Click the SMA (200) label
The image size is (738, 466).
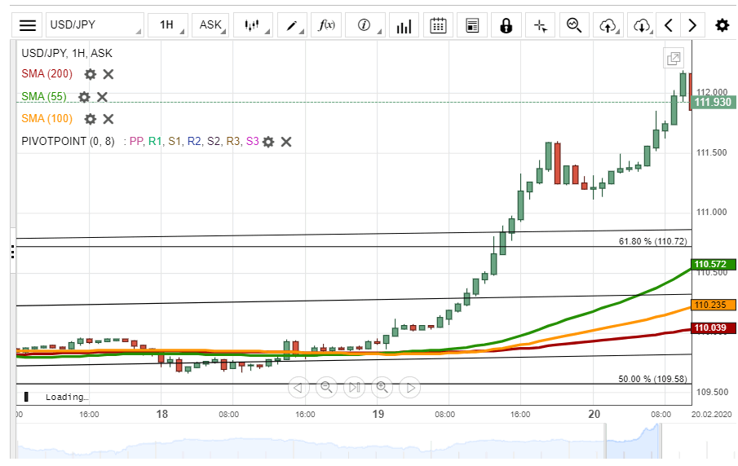pyautogui.click(x=47, y=74)
